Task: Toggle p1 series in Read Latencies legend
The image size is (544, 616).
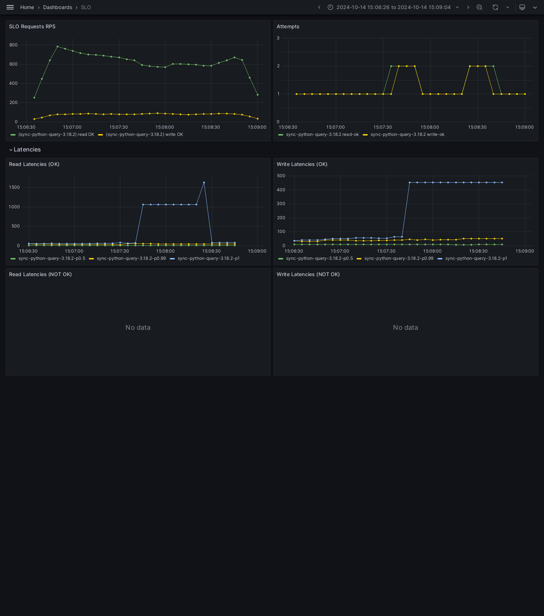Action: (209, 258)
